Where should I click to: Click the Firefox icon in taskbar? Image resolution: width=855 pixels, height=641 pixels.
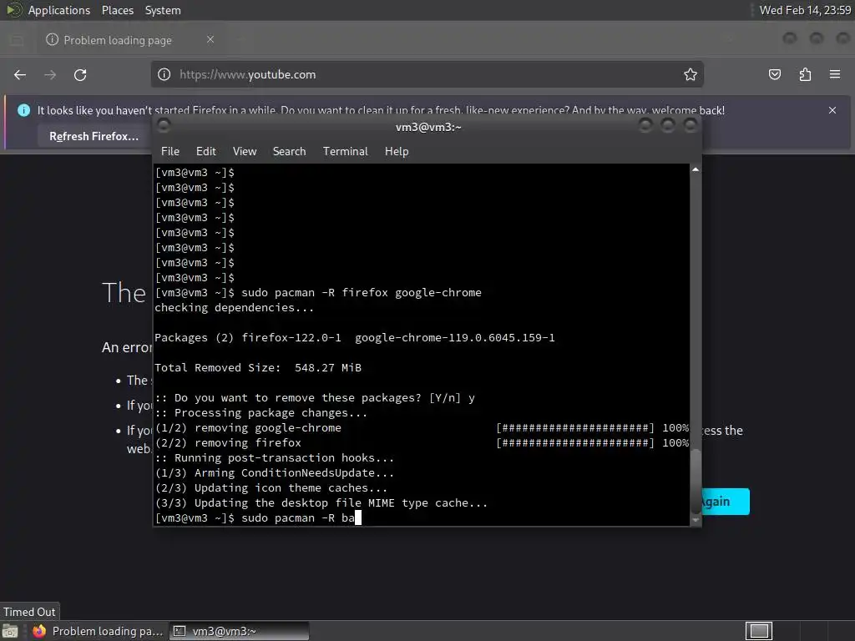pos(39,631)
